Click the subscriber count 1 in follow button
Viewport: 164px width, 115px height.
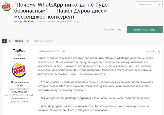159,4
